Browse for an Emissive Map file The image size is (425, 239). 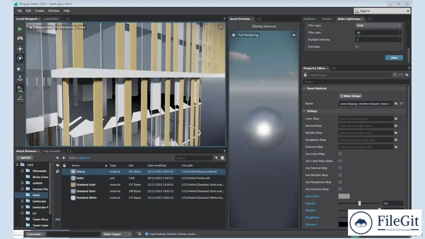click(396, 147)
